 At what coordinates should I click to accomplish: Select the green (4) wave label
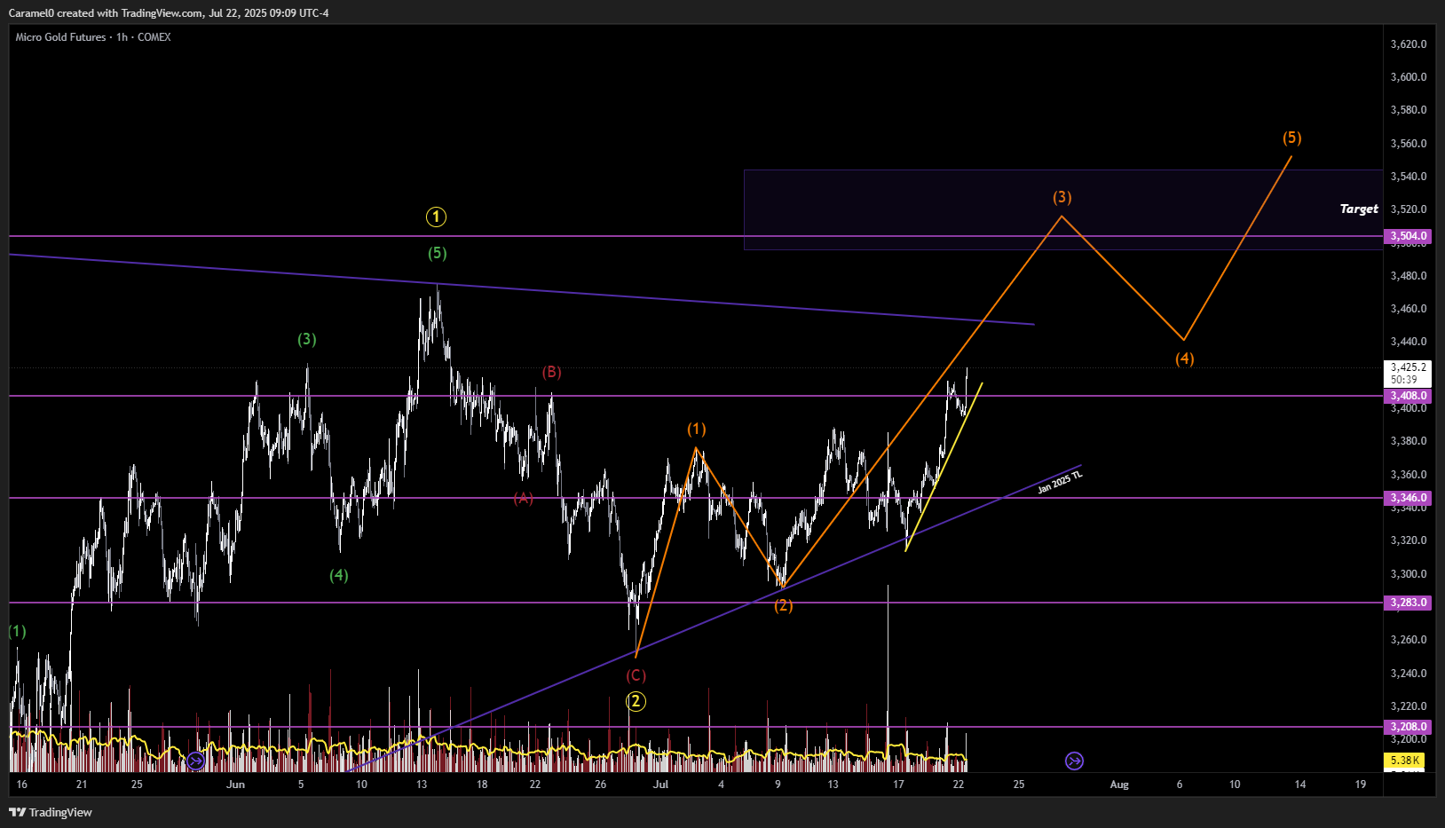point(339,575)
